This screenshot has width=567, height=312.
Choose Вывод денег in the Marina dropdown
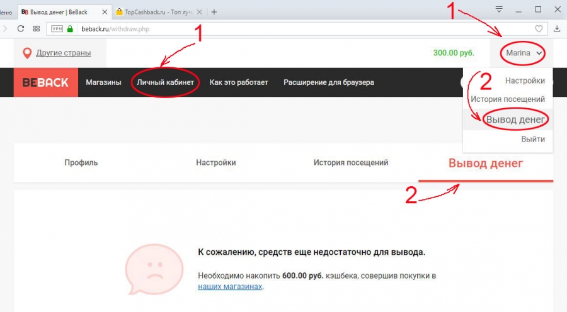(x=515, y=119)
